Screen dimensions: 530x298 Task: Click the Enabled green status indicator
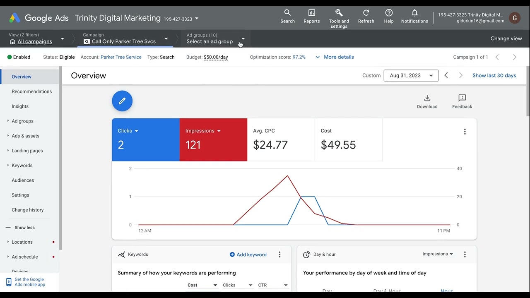(10, 57)
